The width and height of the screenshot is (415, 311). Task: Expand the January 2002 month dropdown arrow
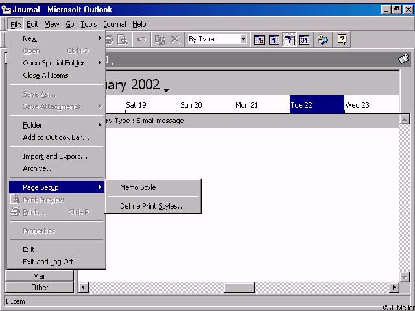click(x=166, y=91)
